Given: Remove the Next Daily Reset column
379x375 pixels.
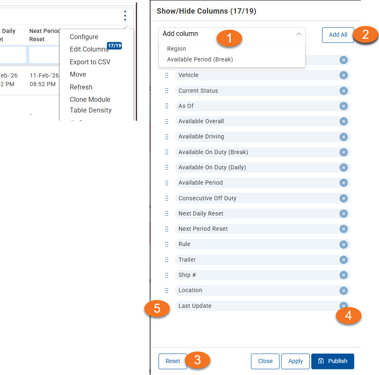Looking at the screenshot, I should pyautogui.click(x=343, y=213).
